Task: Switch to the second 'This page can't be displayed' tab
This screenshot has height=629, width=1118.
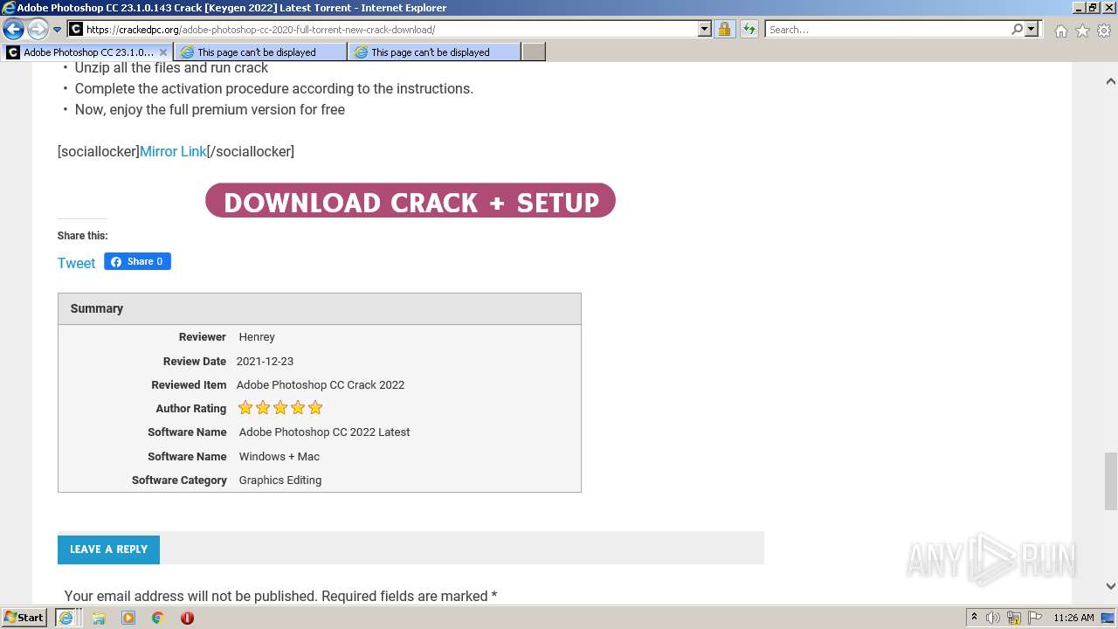Action: point(434,52)
